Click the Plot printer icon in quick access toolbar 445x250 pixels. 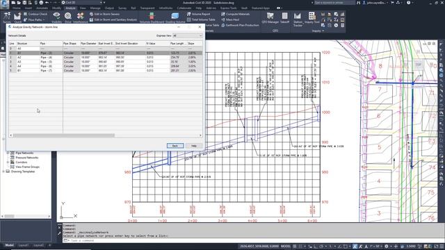tap(42, 3)
